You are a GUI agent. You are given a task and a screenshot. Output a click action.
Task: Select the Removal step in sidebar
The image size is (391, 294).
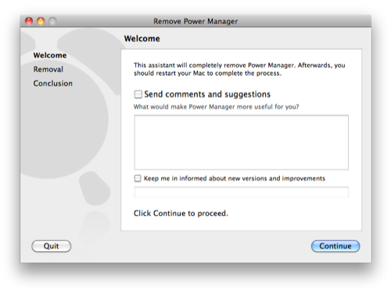48,70
